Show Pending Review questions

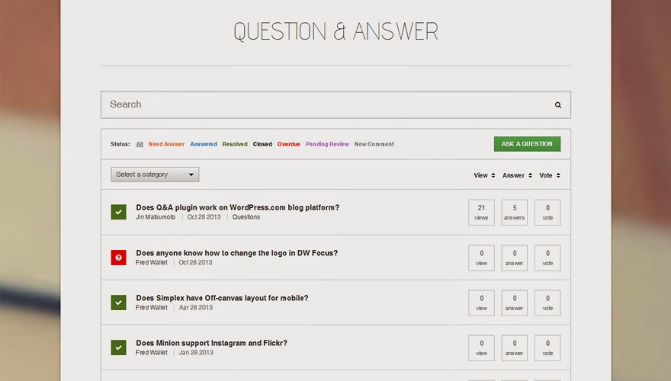coord(327,144)
